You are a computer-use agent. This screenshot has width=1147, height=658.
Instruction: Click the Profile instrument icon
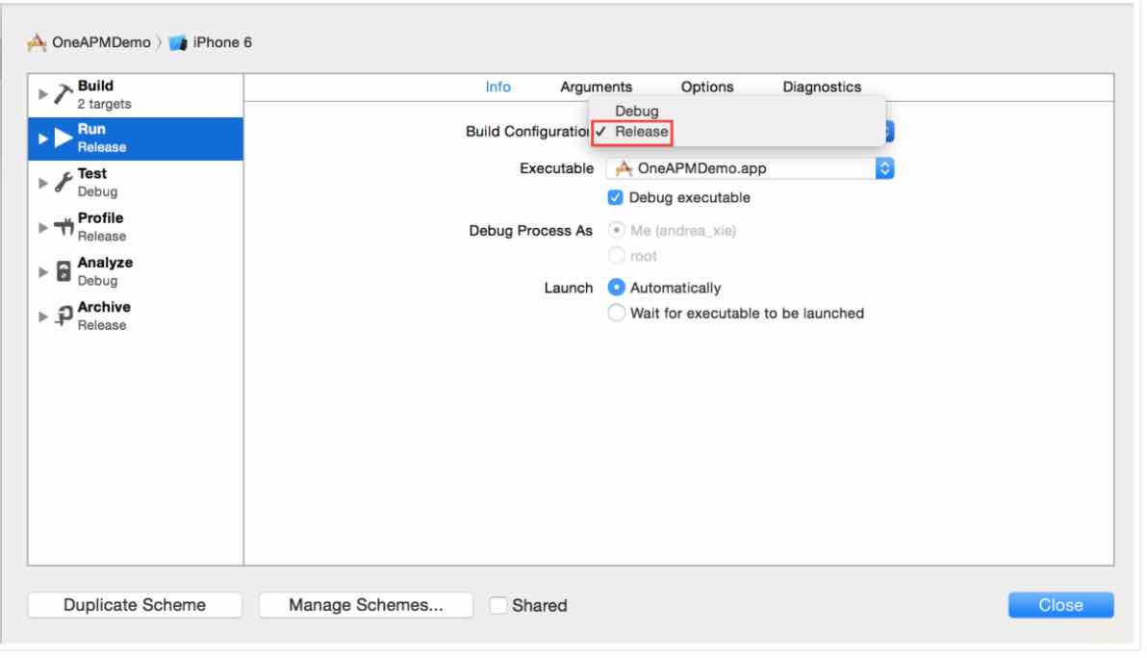64,227
